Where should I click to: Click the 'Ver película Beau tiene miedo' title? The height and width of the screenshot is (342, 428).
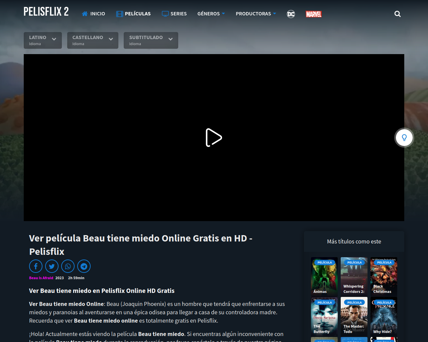pyautogui.click(x=141, y=245)
